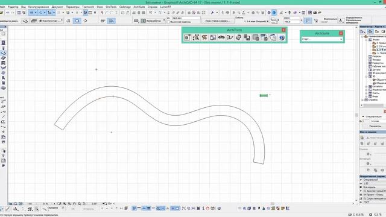Viewport: 386px width, 217px height.
Task: Click the horizontal scrollbar thumb below canvas
Action: click(x=272, y=204)
